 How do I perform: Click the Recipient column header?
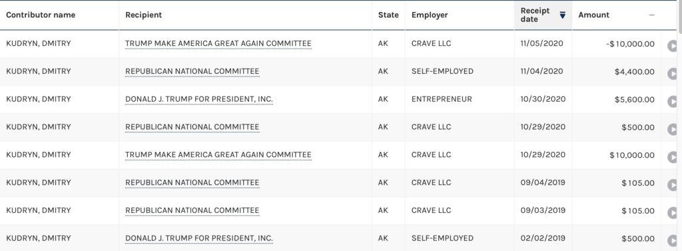(x=144, y=15)
